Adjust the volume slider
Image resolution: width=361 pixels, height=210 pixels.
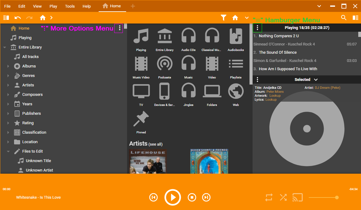[324, 197]
